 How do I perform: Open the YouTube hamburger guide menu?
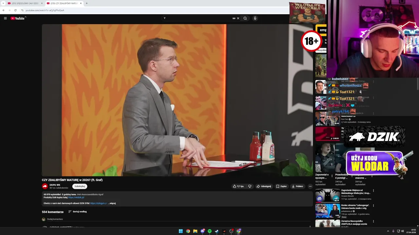[x=5, y=18]
